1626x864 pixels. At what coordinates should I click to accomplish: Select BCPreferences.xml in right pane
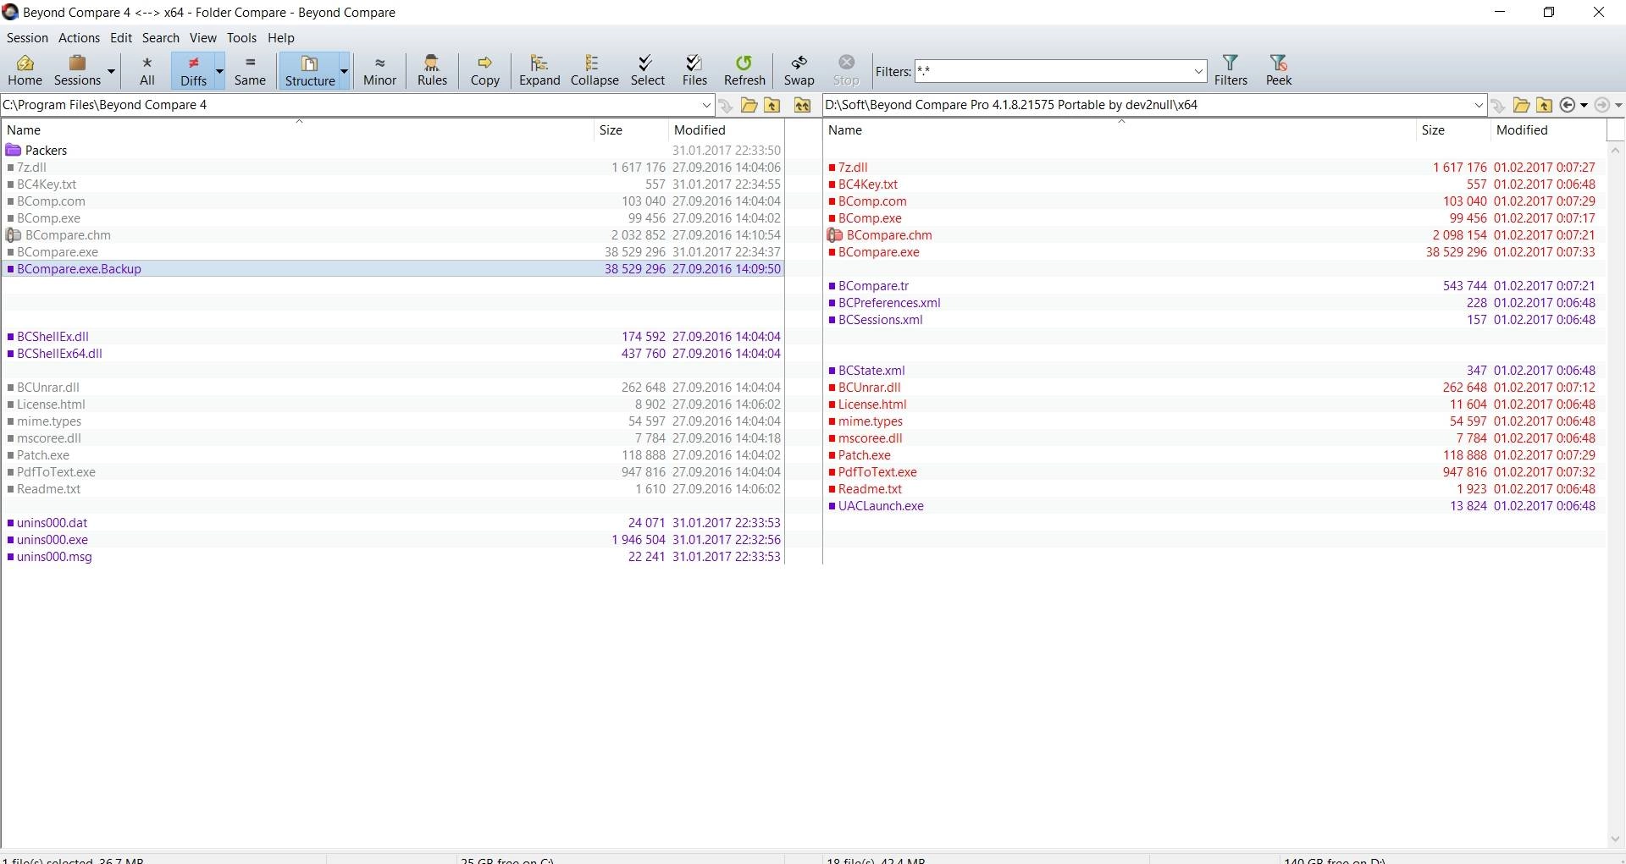[x=1214, y=303]
